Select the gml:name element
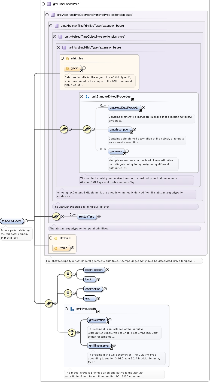Image resolution: width=210 pixels, height=382 pixels. pos(117,151)
